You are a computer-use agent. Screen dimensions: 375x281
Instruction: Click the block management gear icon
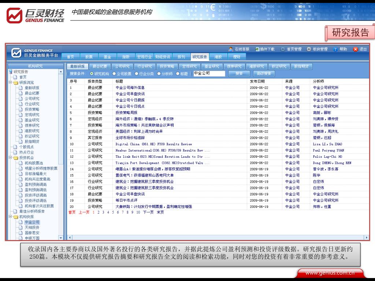click(309, 49)
